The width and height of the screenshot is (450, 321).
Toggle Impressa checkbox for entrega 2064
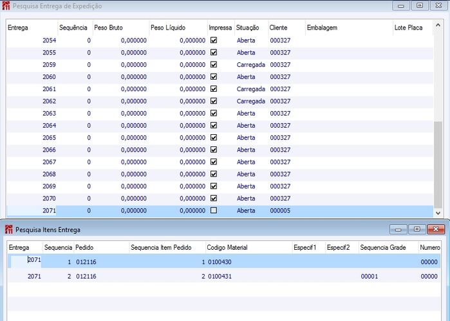pos(214,125)
